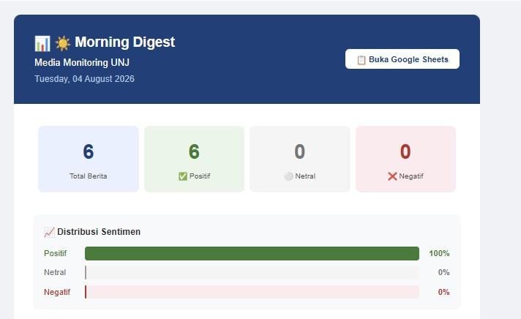Image resolution: width=521 pixels, height=319 pixels.
Task: Click the clipboard icon on Buka Google Sheets
Action: click(x=361, y=60)
